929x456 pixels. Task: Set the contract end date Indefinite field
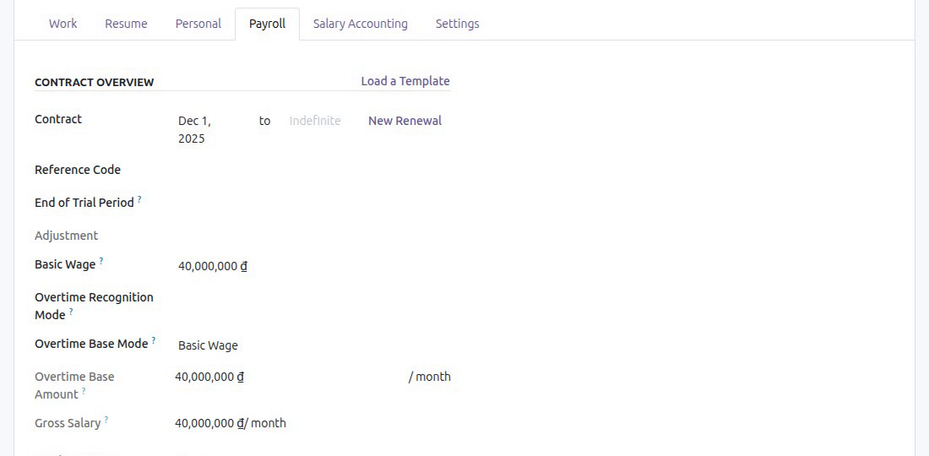tap(315, 121)
